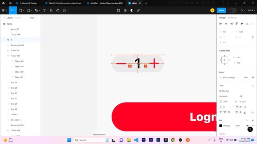Open a new tab with plus button

[146, 3]
